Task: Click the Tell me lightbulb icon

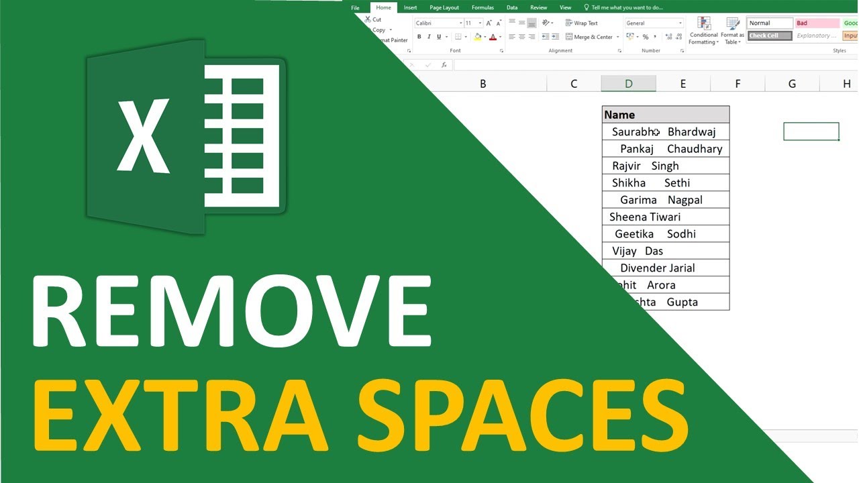Action: 586,7
